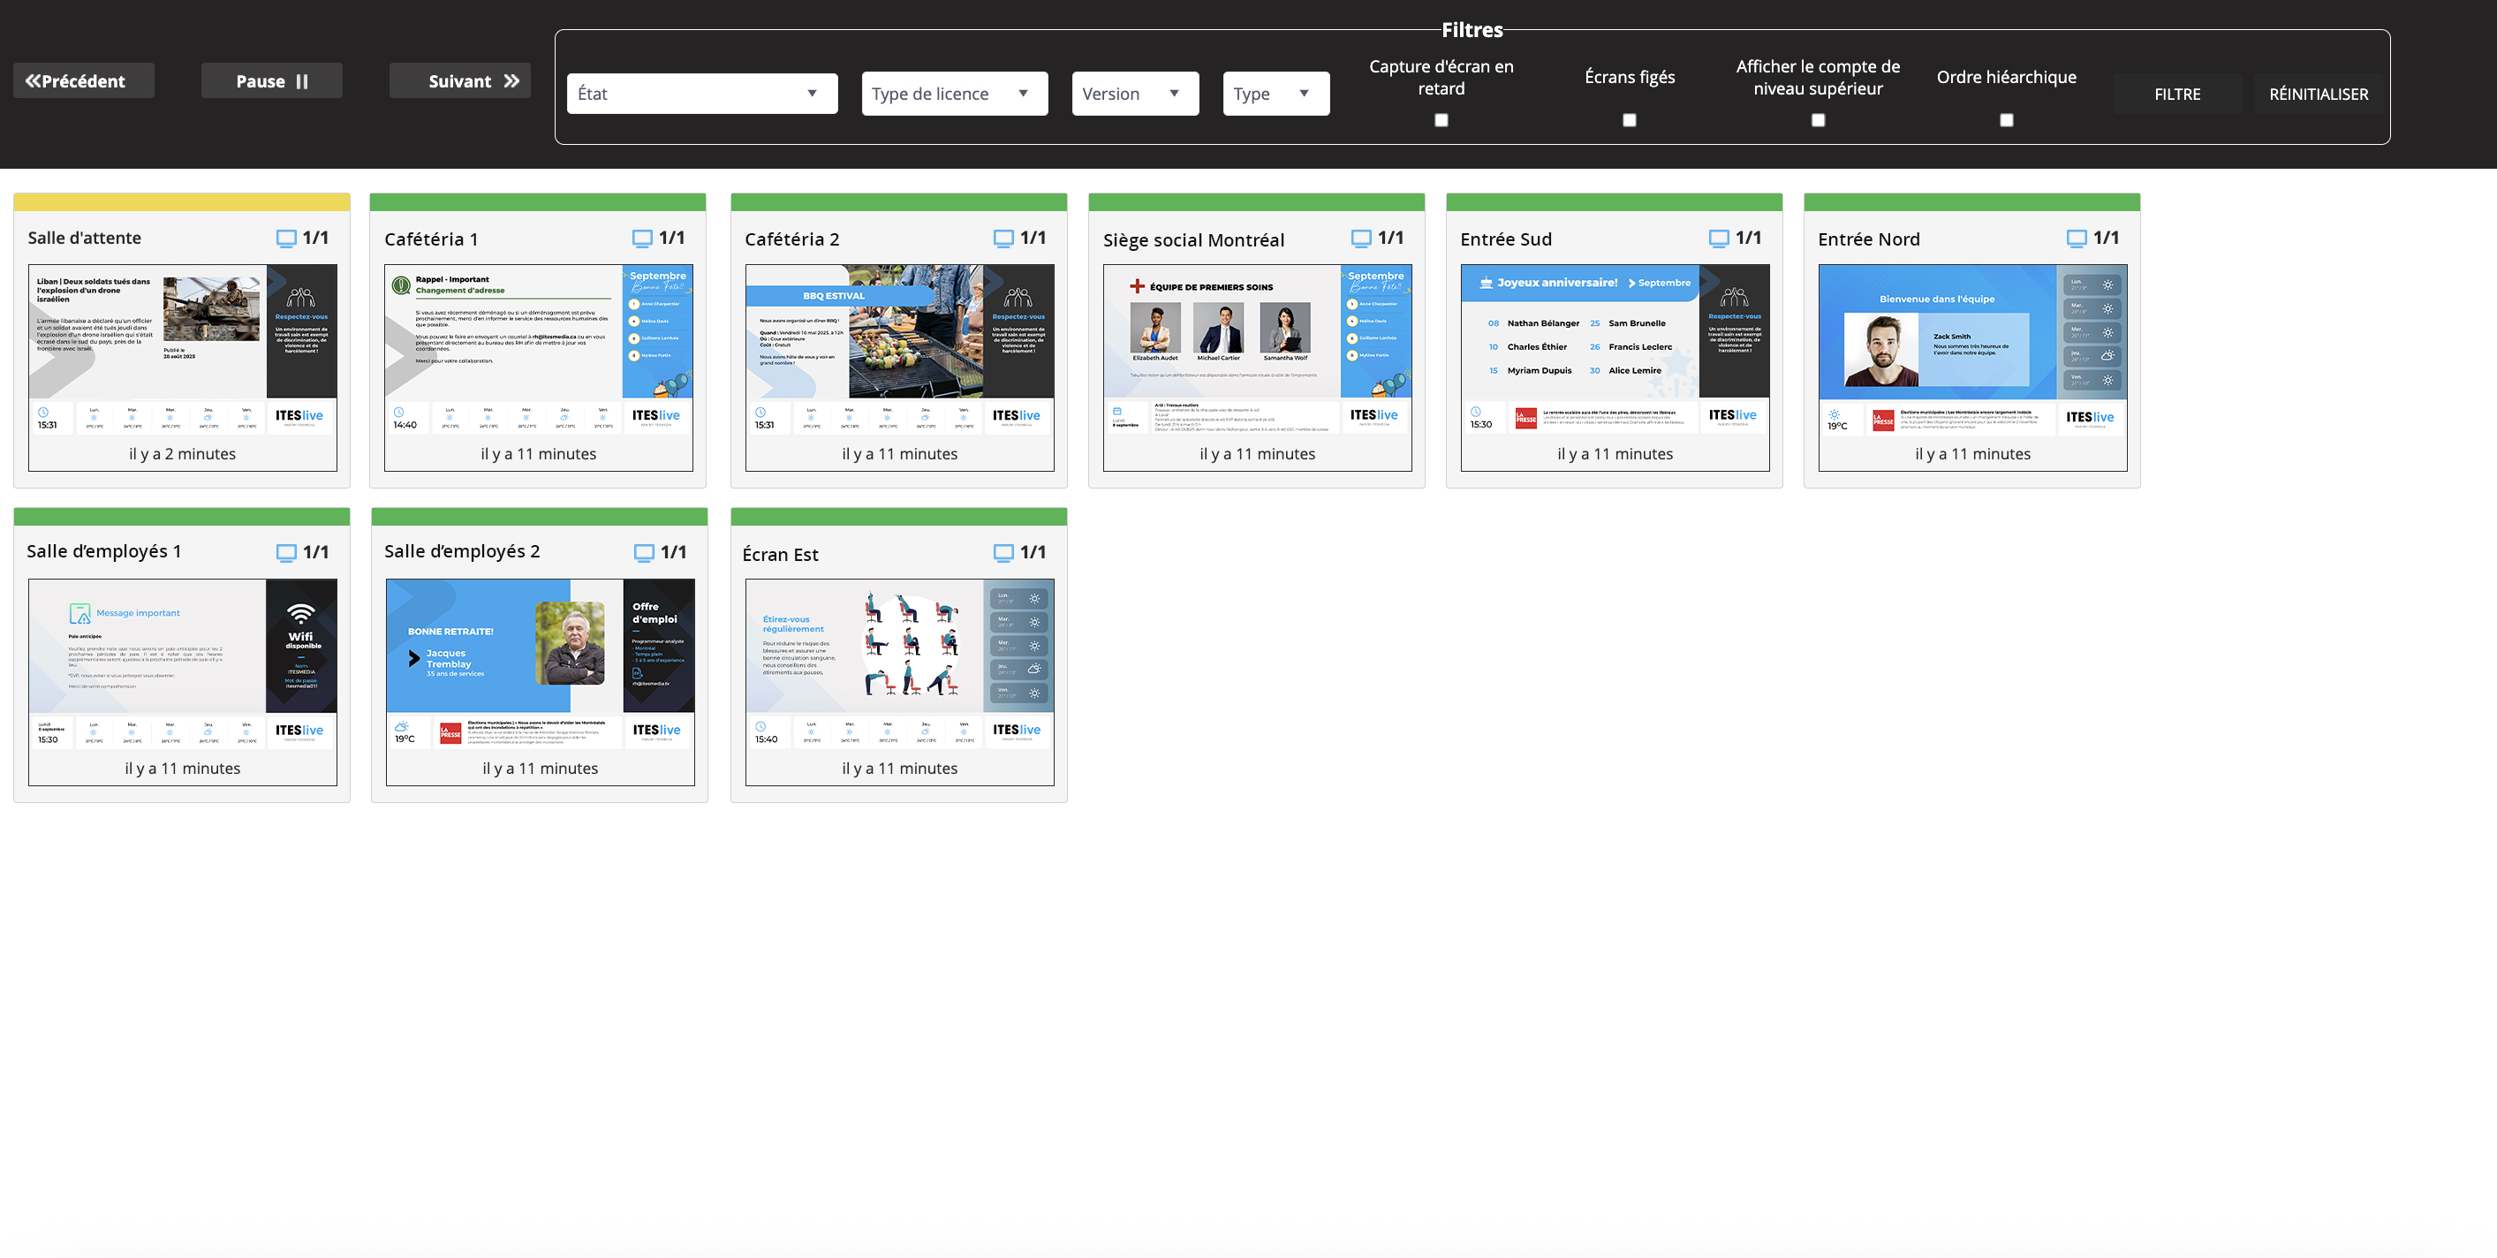Viewport: 2497px width, 1258px height.
Task: Open the État dropdown
Action: point(702,94)
